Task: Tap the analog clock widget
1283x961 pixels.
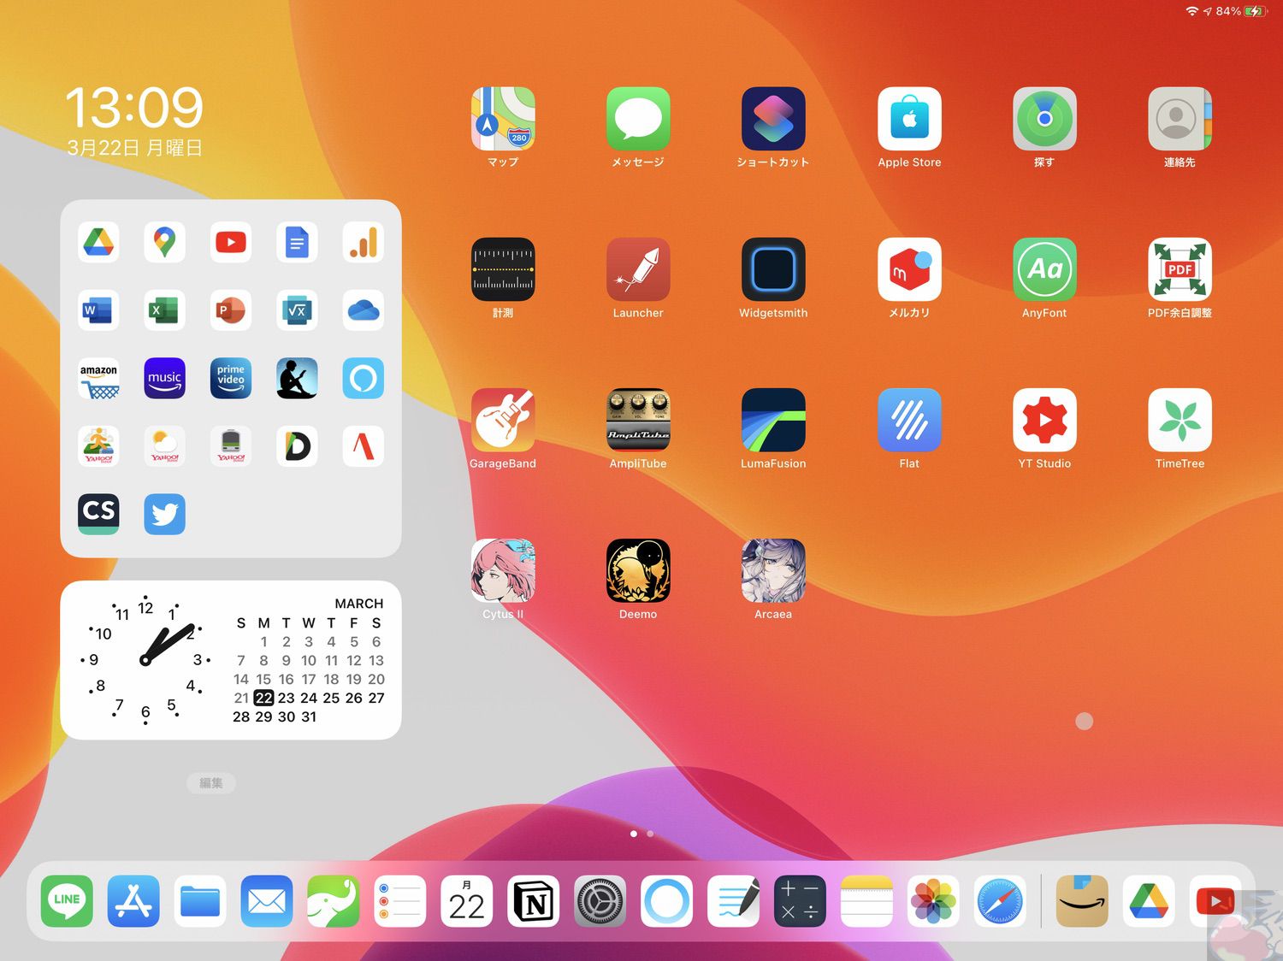Action: click(x=145, y=660)
